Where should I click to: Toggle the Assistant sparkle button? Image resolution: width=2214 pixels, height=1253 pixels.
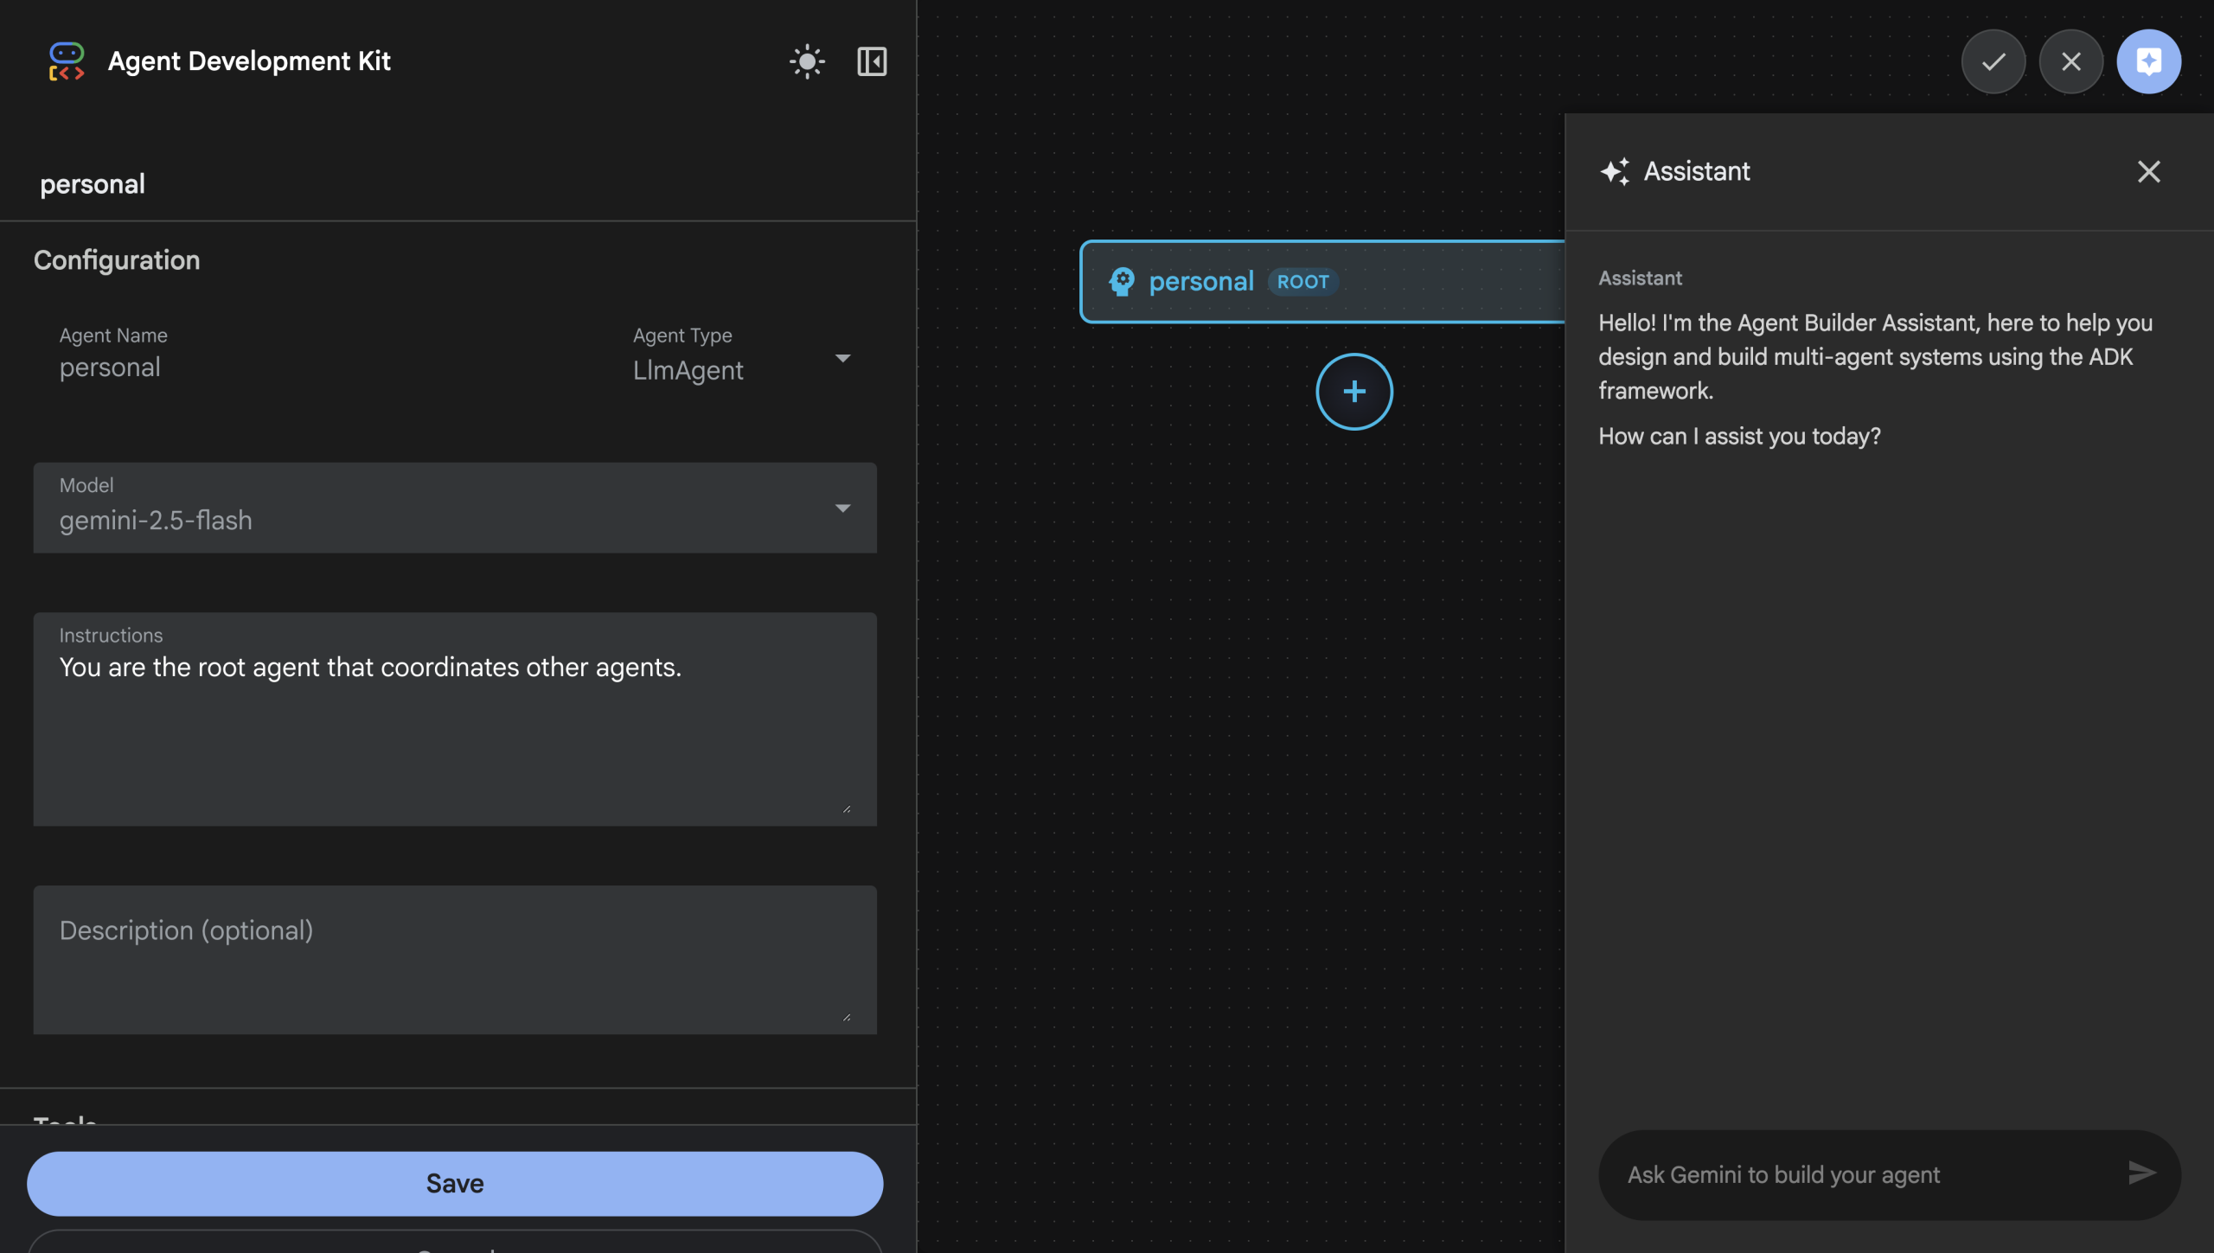coord(2149,61)
